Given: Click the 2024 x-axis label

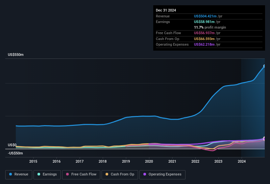Looking at the screenshot, I should 242,161.
